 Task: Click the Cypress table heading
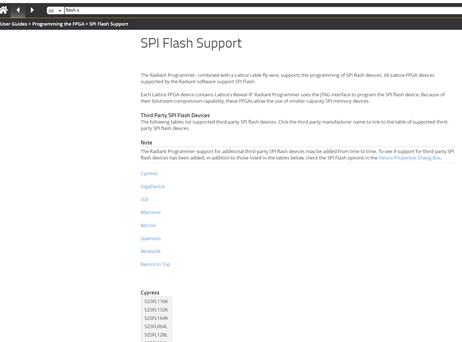[150, 293]
